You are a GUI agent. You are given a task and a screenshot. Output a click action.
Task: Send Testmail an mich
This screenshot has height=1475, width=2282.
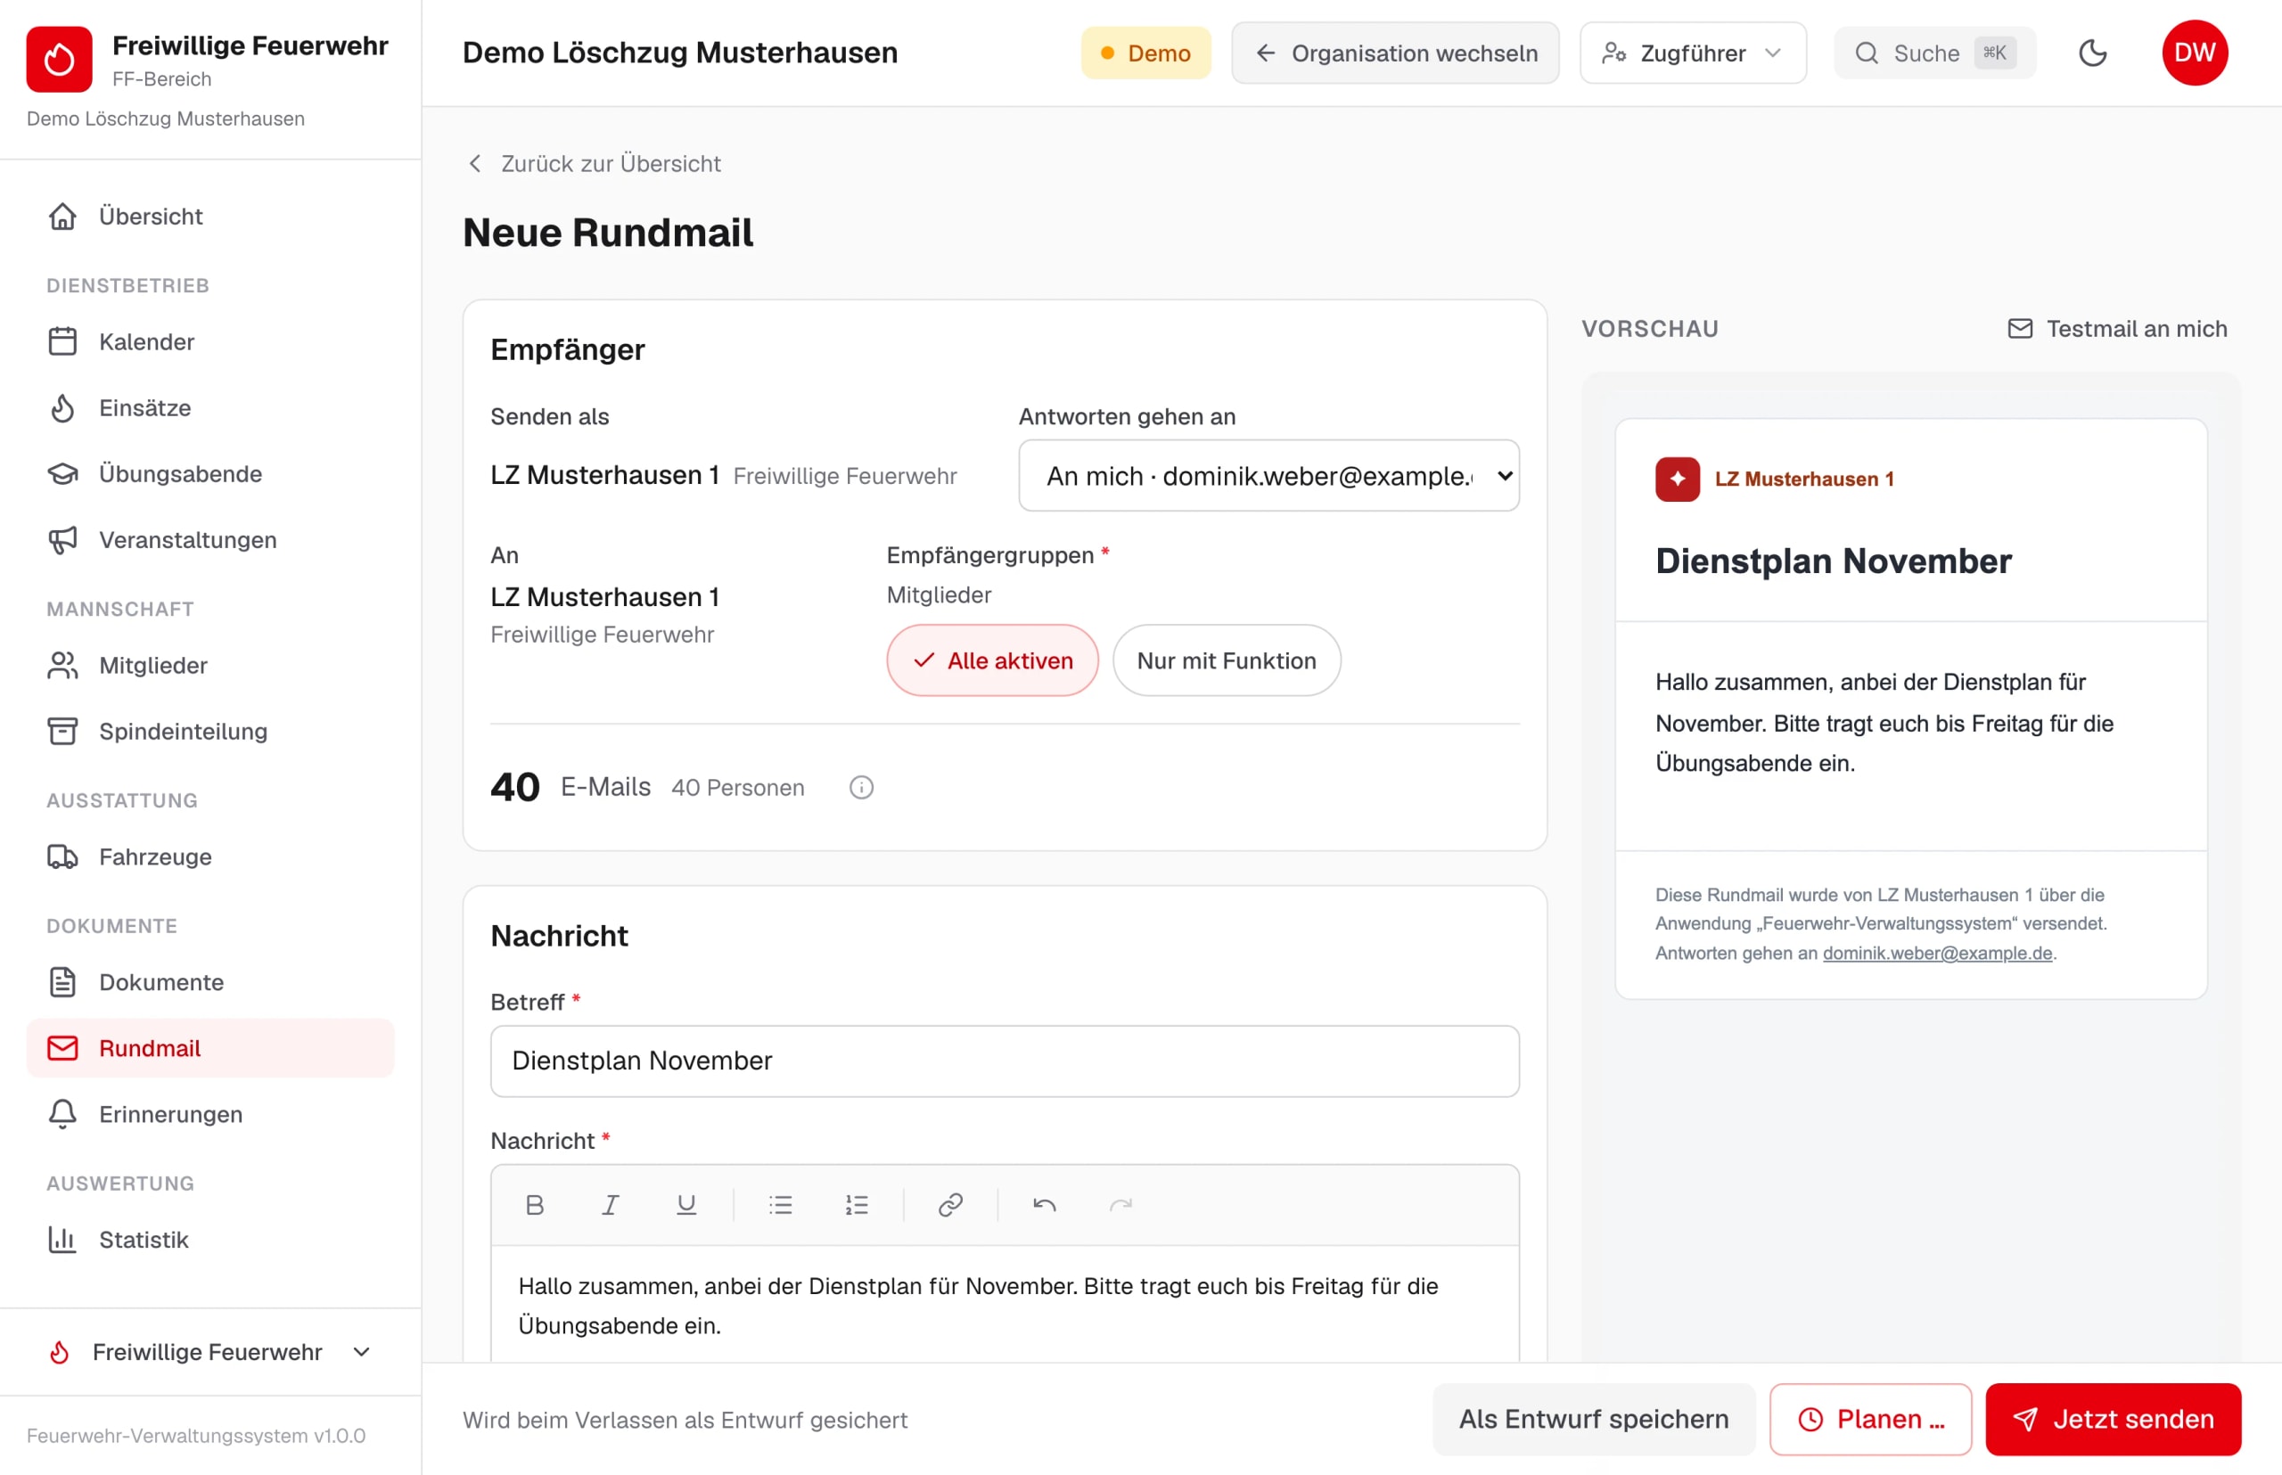2116,329
